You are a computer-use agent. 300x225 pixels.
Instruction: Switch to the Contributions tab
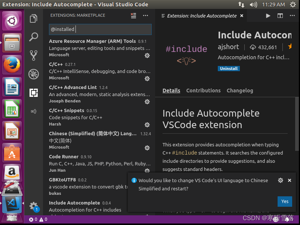(203, 90)
